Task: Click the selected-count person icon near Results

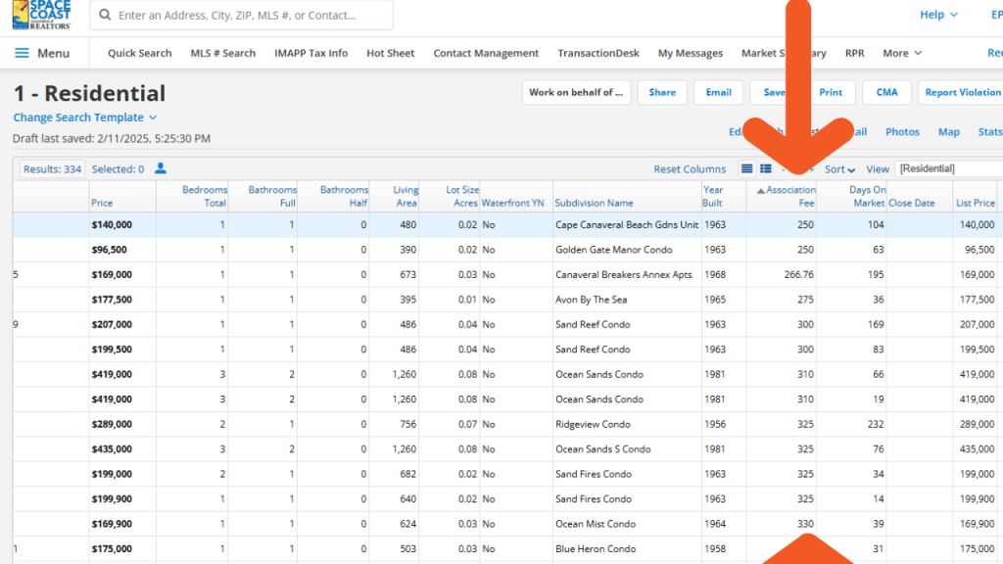Action: [x=160, y=168]
